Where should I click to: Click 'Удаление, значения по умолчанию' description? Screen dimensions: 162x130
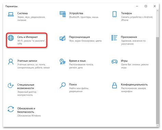click(x=133, y=42)
